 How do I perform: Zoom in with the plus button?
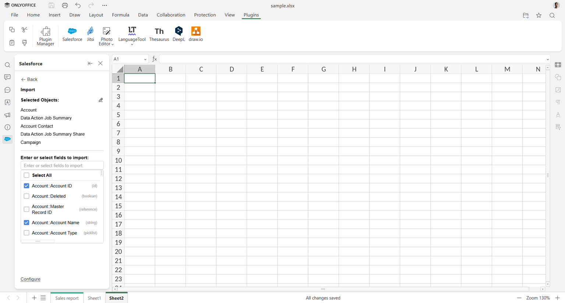pyautogui.click(x=558, y=298)
